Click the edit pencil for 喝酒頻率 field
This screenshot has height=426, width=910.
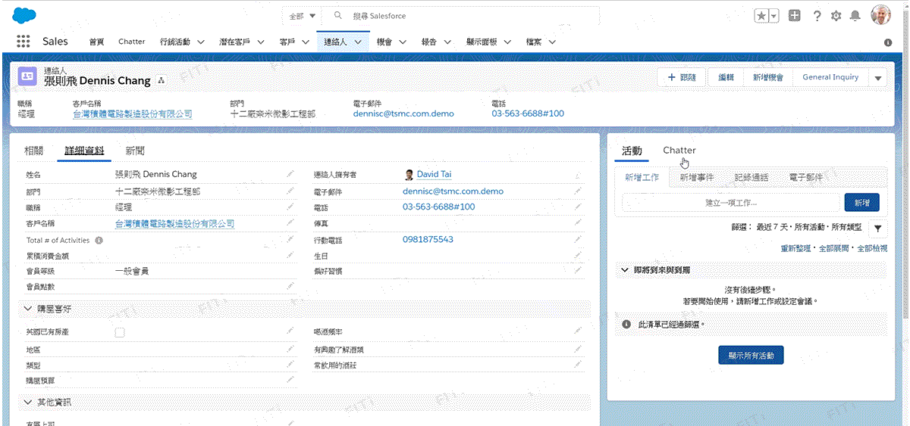(578, 331)
